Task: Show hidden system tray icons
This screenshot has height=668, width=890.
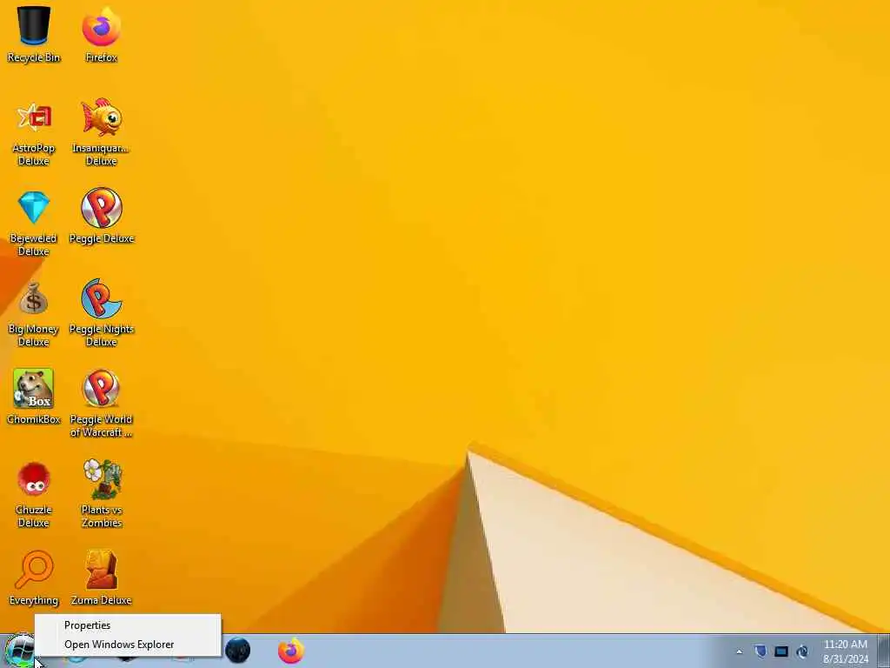Action: [x=739, y=651]
